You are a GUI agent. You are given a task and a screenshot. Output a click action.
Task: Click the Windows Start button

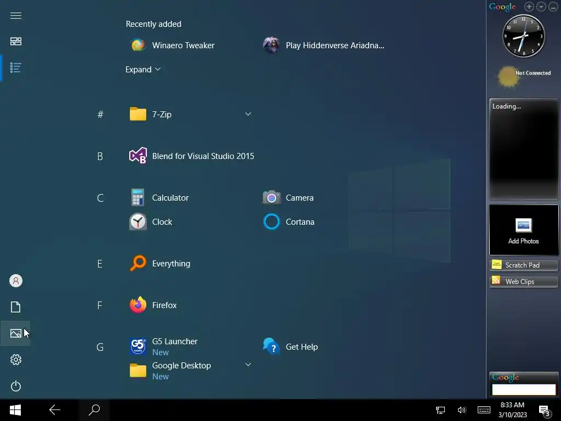tap(15, 410)
